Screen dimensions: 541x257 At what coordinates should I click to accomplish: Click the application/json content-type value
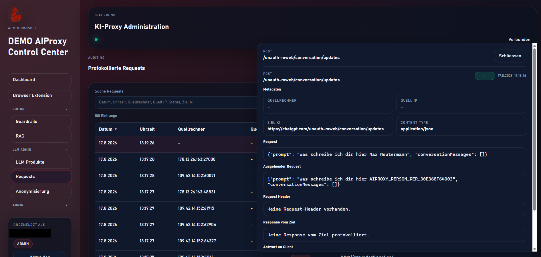tap(417, 129)
